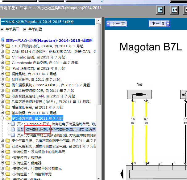Screen dimensions: 187x180
Task: Click folder icon of 后窗遮阳卷帘
Action: [8, 107]
